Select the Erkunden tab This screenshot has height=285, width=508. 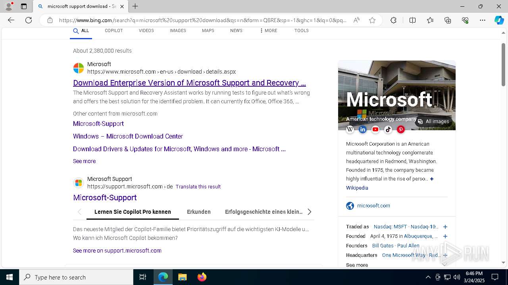point(199,212)
